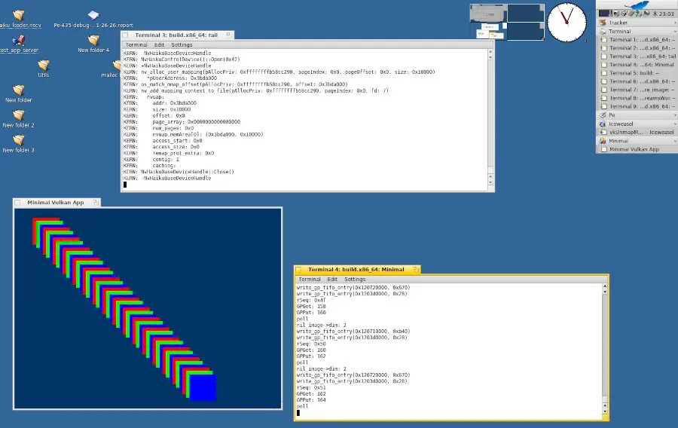
Task: Collapse the Icewcasel group in Deskbar
Action: pos(674,124)
